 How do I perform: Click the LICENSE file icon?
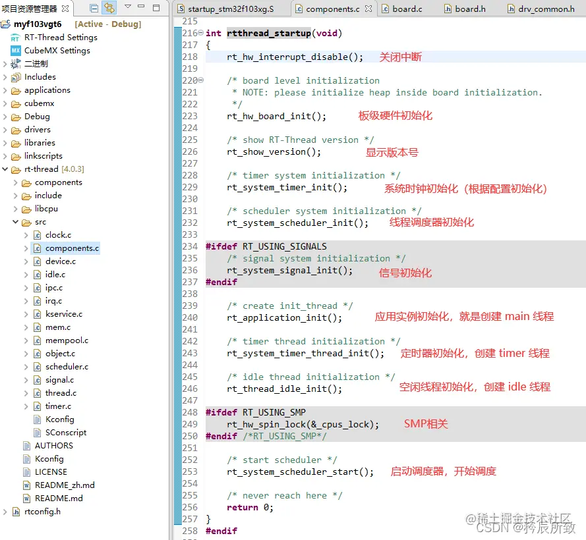click(26, 472)
